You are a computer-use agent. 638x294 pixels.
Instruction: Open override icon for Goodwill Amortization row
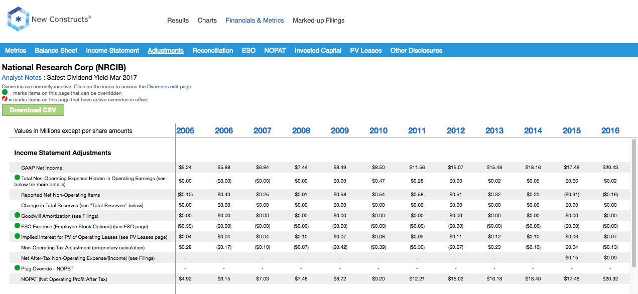coord(18,215)
